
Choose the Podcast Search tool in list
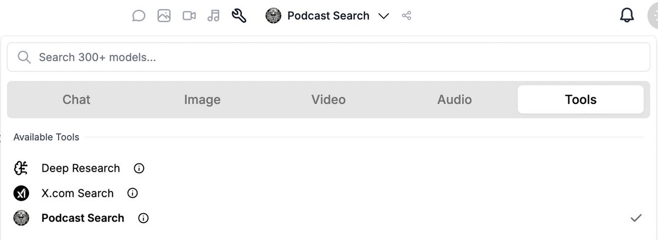coord(83,218)
